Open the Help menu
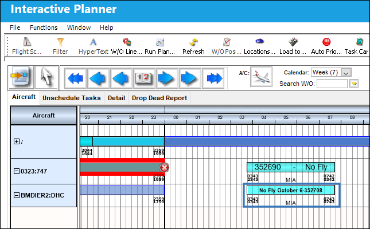Viewport: 370px width, 229px height. click(x=107, y=27)
